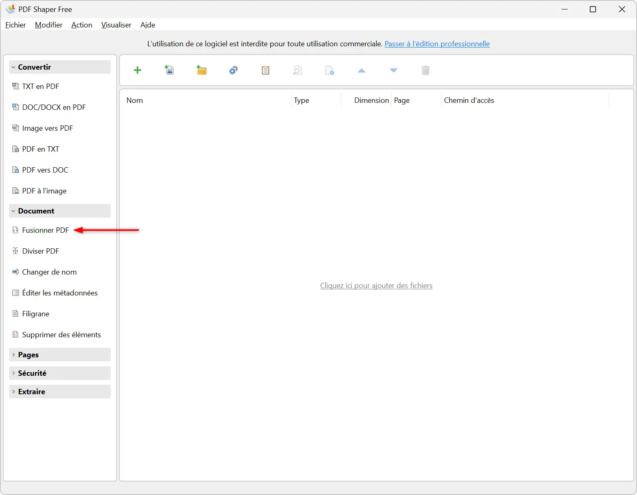Click the Image vers PDF item icon
Viewport: 637px width, 495px height.
(16, 128)
